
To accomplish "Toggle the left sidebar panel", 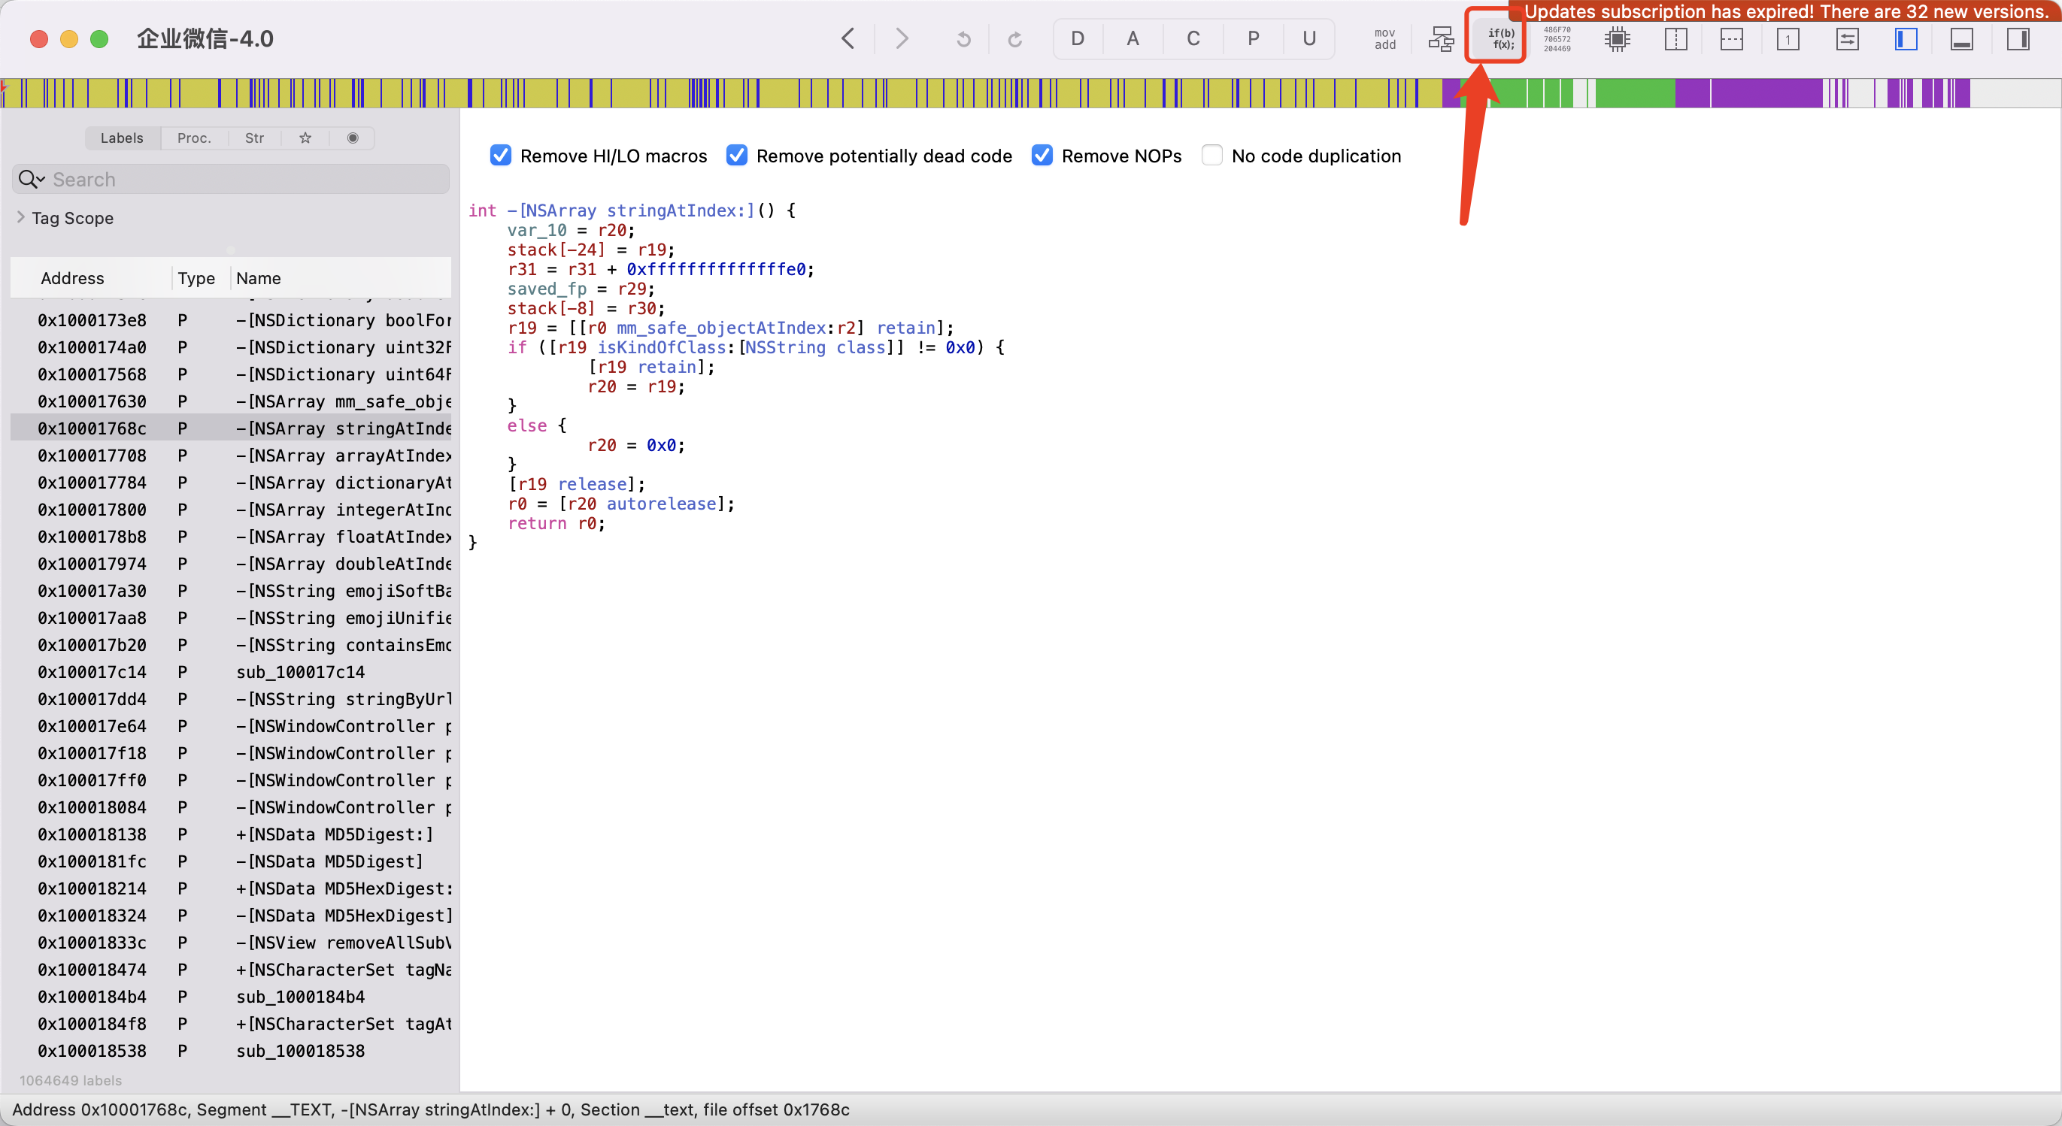I will pyautogui.click(x=1906, y=39).
